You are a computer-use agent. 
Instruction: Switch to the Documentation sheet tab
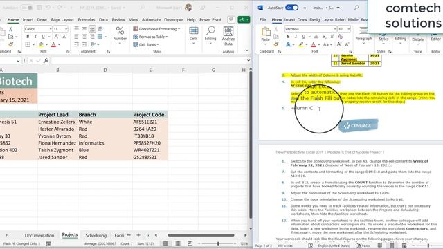click(39, 235)
